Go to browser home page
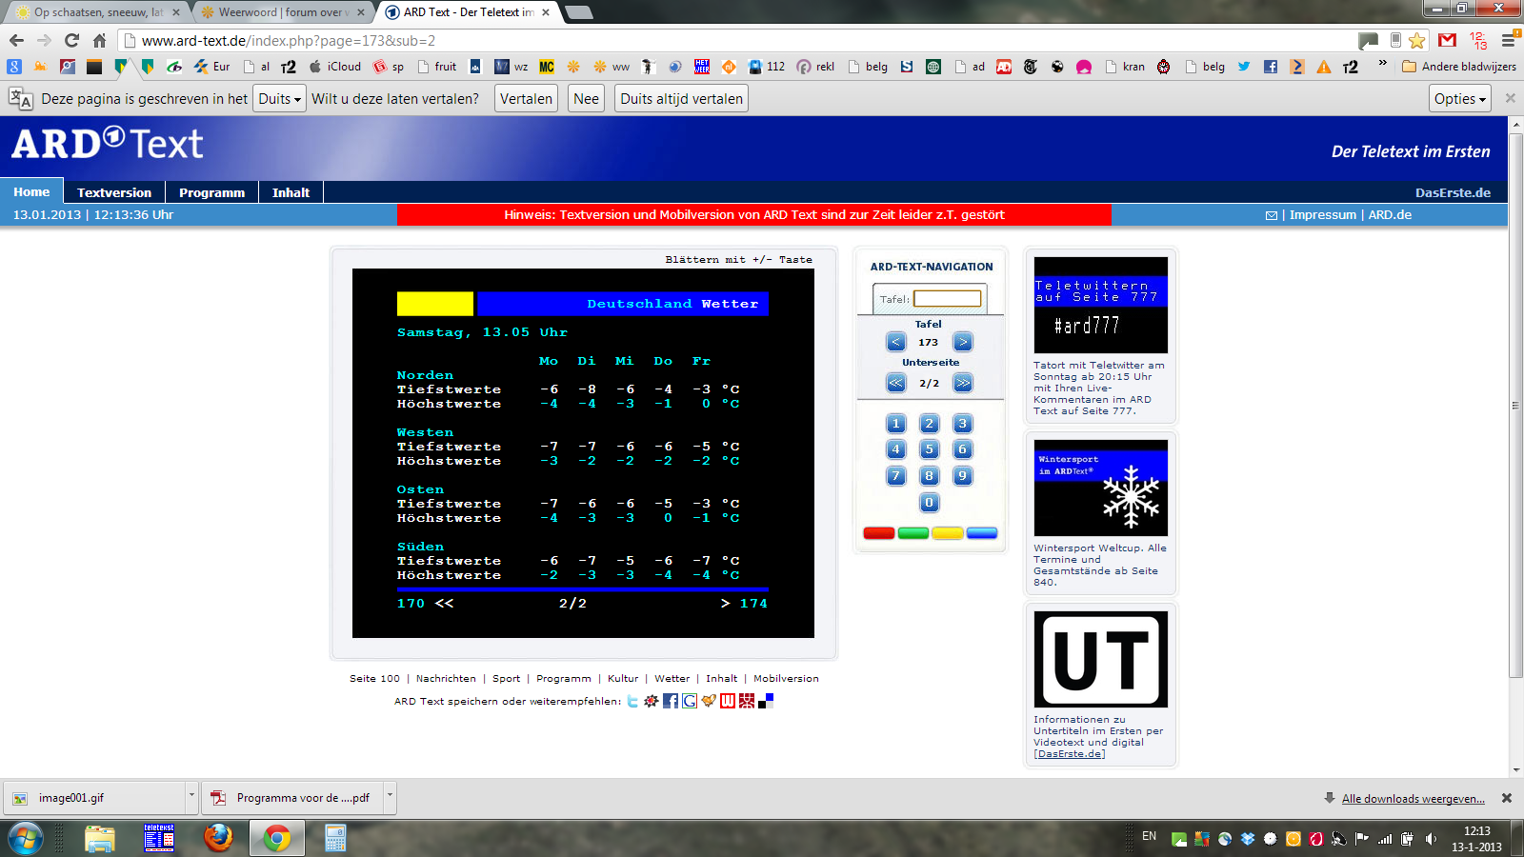This screenshot has width=1524, height=857. click(x=99, y=40)
